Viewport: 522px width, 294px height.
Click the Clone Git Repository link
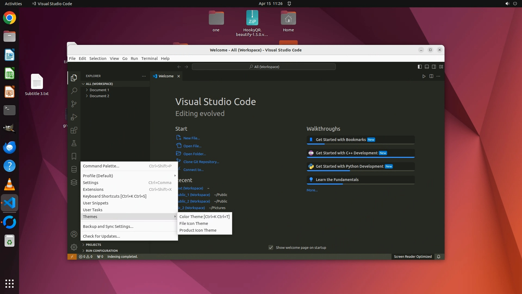[x=201, y=162]
